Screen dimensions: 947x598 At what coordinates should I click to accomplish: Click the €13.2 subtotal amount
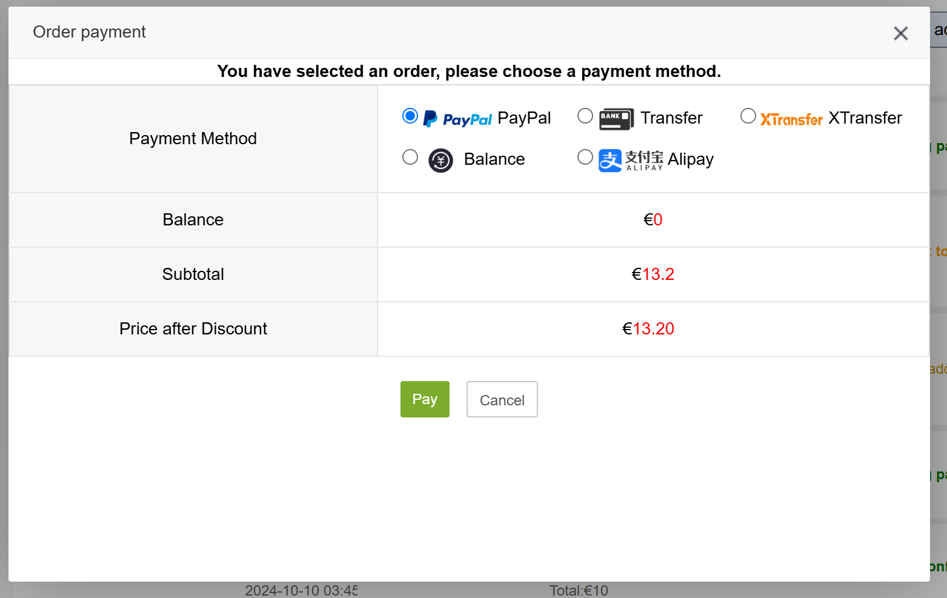tap(653, 274)
